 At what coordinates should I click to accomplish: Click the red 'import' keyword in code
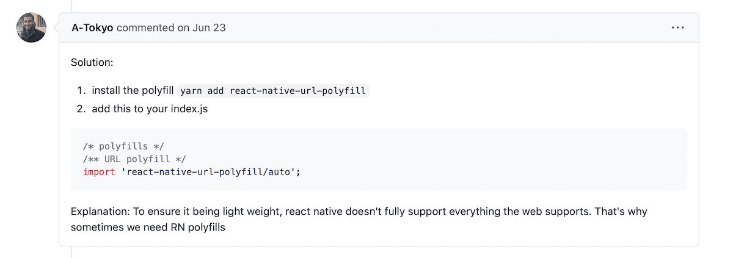click(x=99, y=171)
